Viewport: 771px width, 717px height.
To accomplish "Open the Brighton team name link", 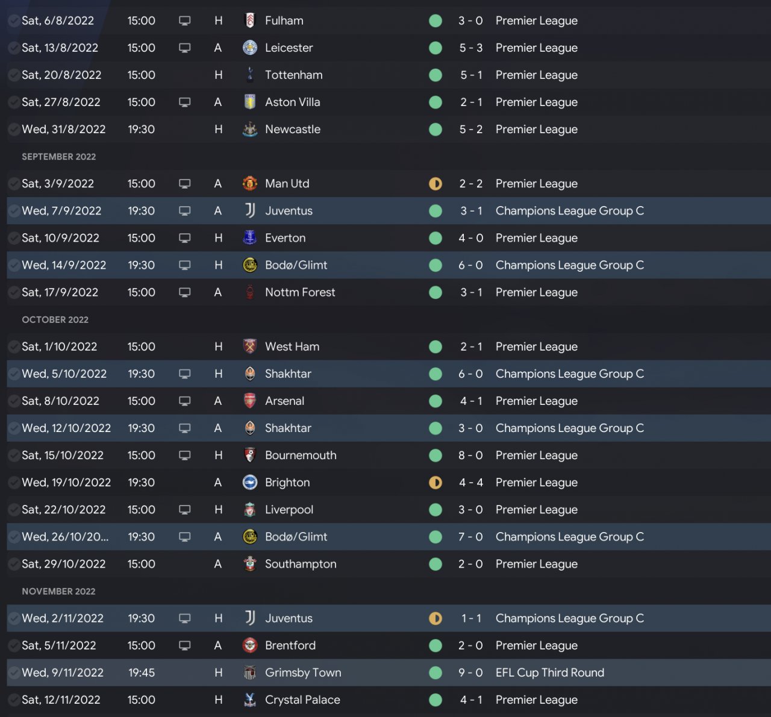I will tap(287, 483).
